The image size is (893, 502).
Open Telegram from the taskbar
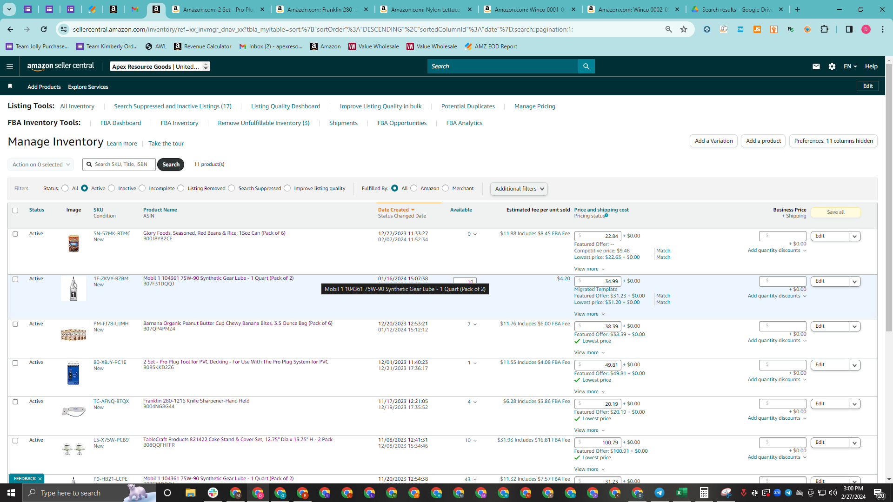point(660,493)
